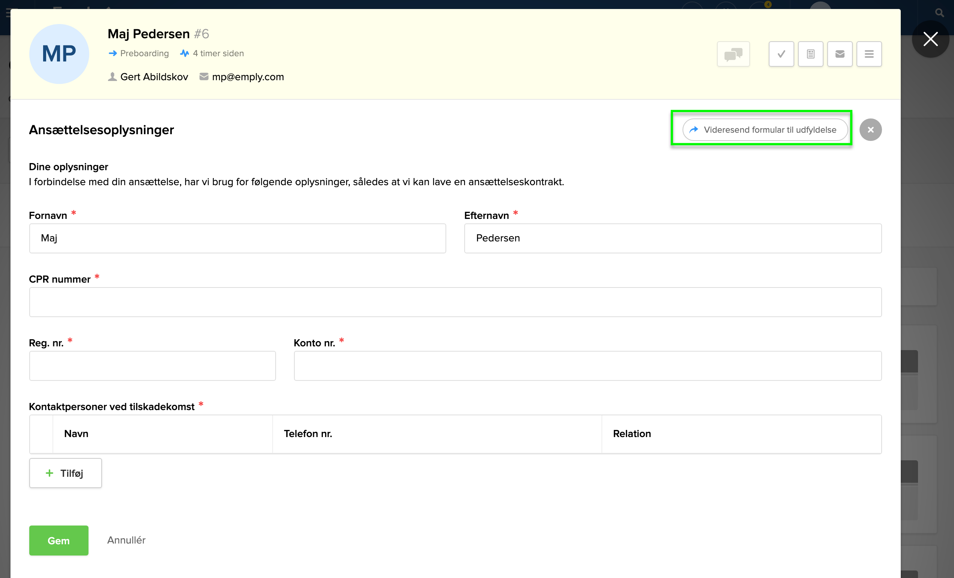Focus the Fornavn input field

(237, 238)
